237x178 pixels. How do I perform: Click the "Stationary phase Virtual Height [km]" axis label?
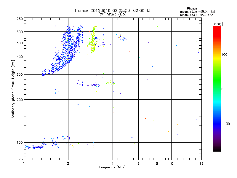(13, 89)
